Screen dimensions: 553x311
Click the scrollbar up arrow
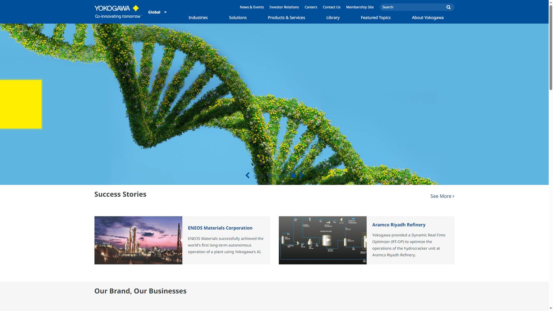[x=551, y=2]
